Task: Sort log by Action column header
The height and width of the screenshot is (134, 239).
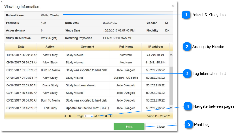Action: coord(50,47)
